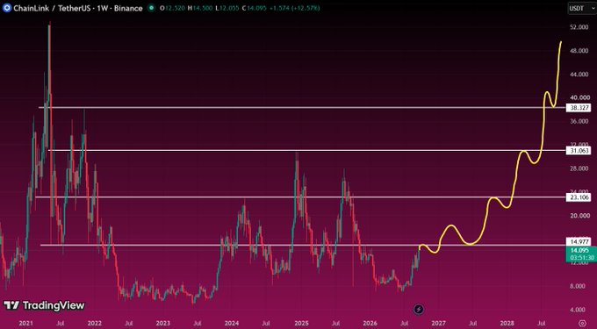Click the 2022 time axis label
The width and height of the screenshot is (597, 329).
click(95, 324)
